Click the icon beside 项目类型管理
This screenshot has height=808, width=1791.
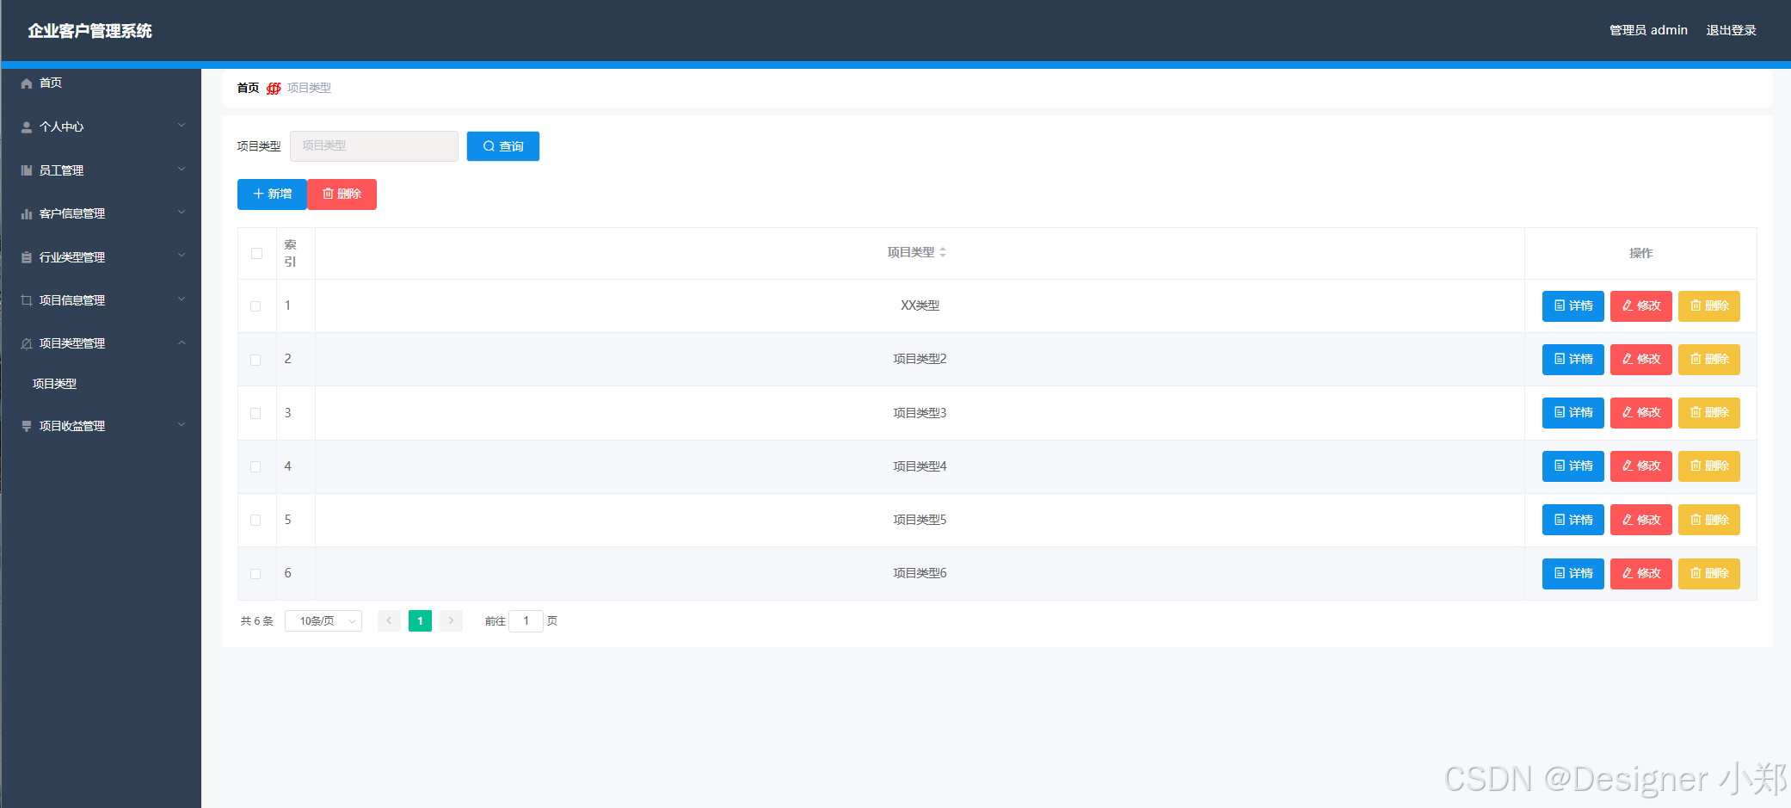(27, 343)
